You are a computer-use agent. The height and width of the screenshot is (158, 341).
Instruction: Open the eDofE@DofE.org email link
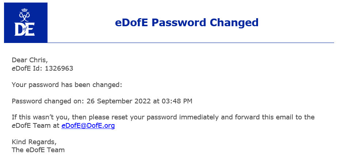coord(88,126)
